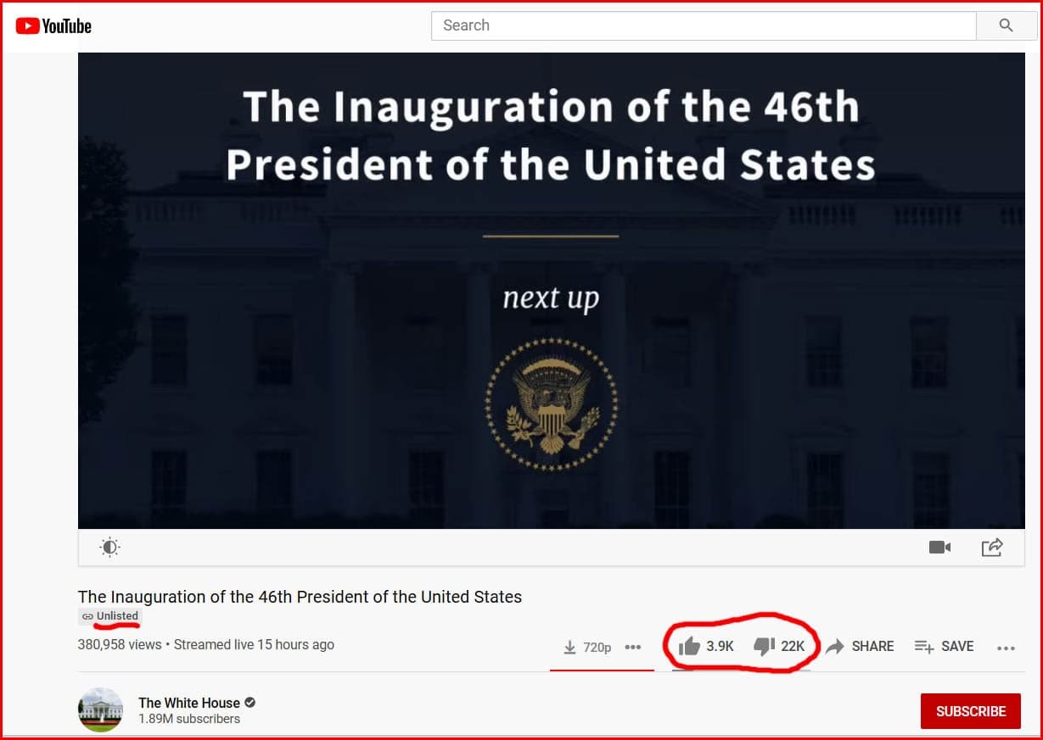
Task: Click The White House channel name
Action: [x=189, y=703]
